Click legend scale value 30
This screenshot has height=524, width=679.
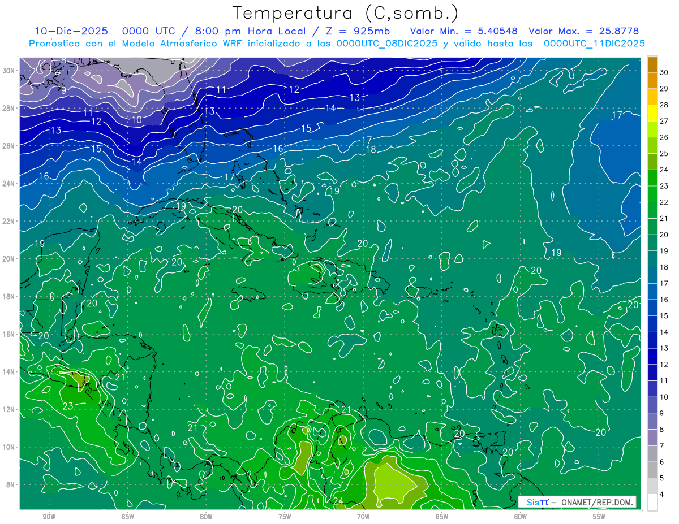pos(664,72)
